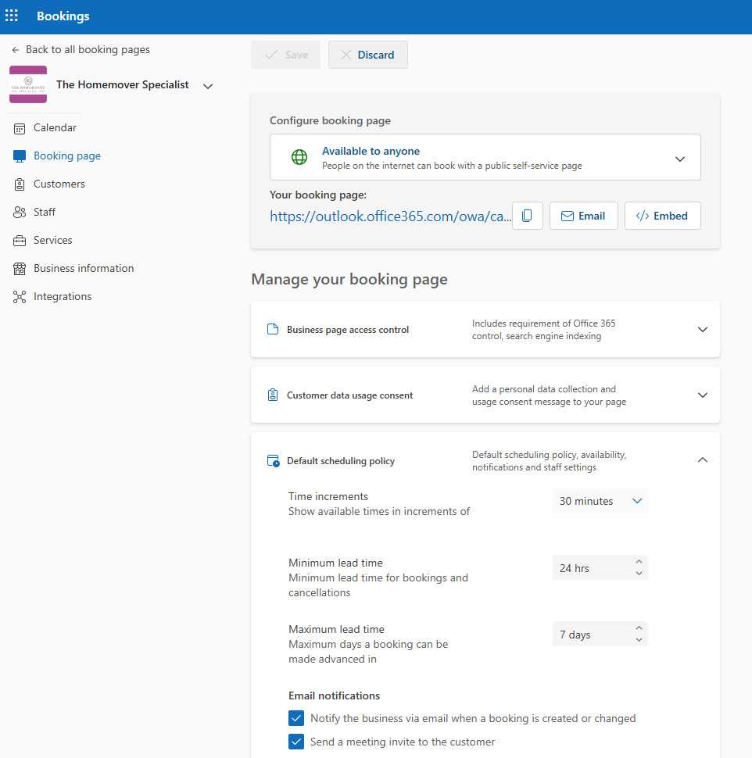The image size is (752, 758).
Task: Click the Show available times in increments of text
Action: click(379, 512)
